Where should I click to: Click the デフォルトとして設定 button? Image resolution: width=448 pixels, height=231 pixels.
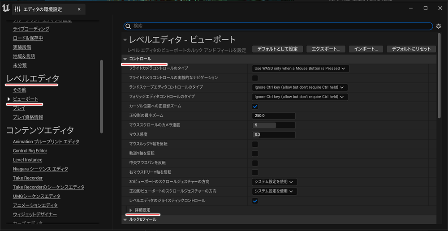coord(277,49)
